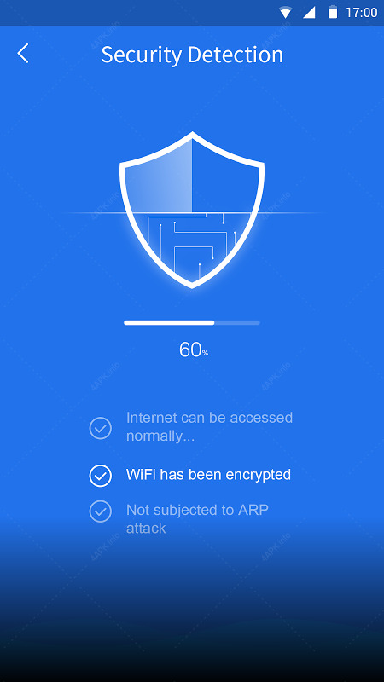
Task: Click the filled portion of the progress bar
Action: [x=169, y=323]
